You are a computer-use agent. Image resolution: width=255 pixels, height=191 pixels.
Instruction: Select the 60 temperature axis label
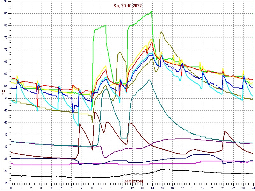point(5,74)
